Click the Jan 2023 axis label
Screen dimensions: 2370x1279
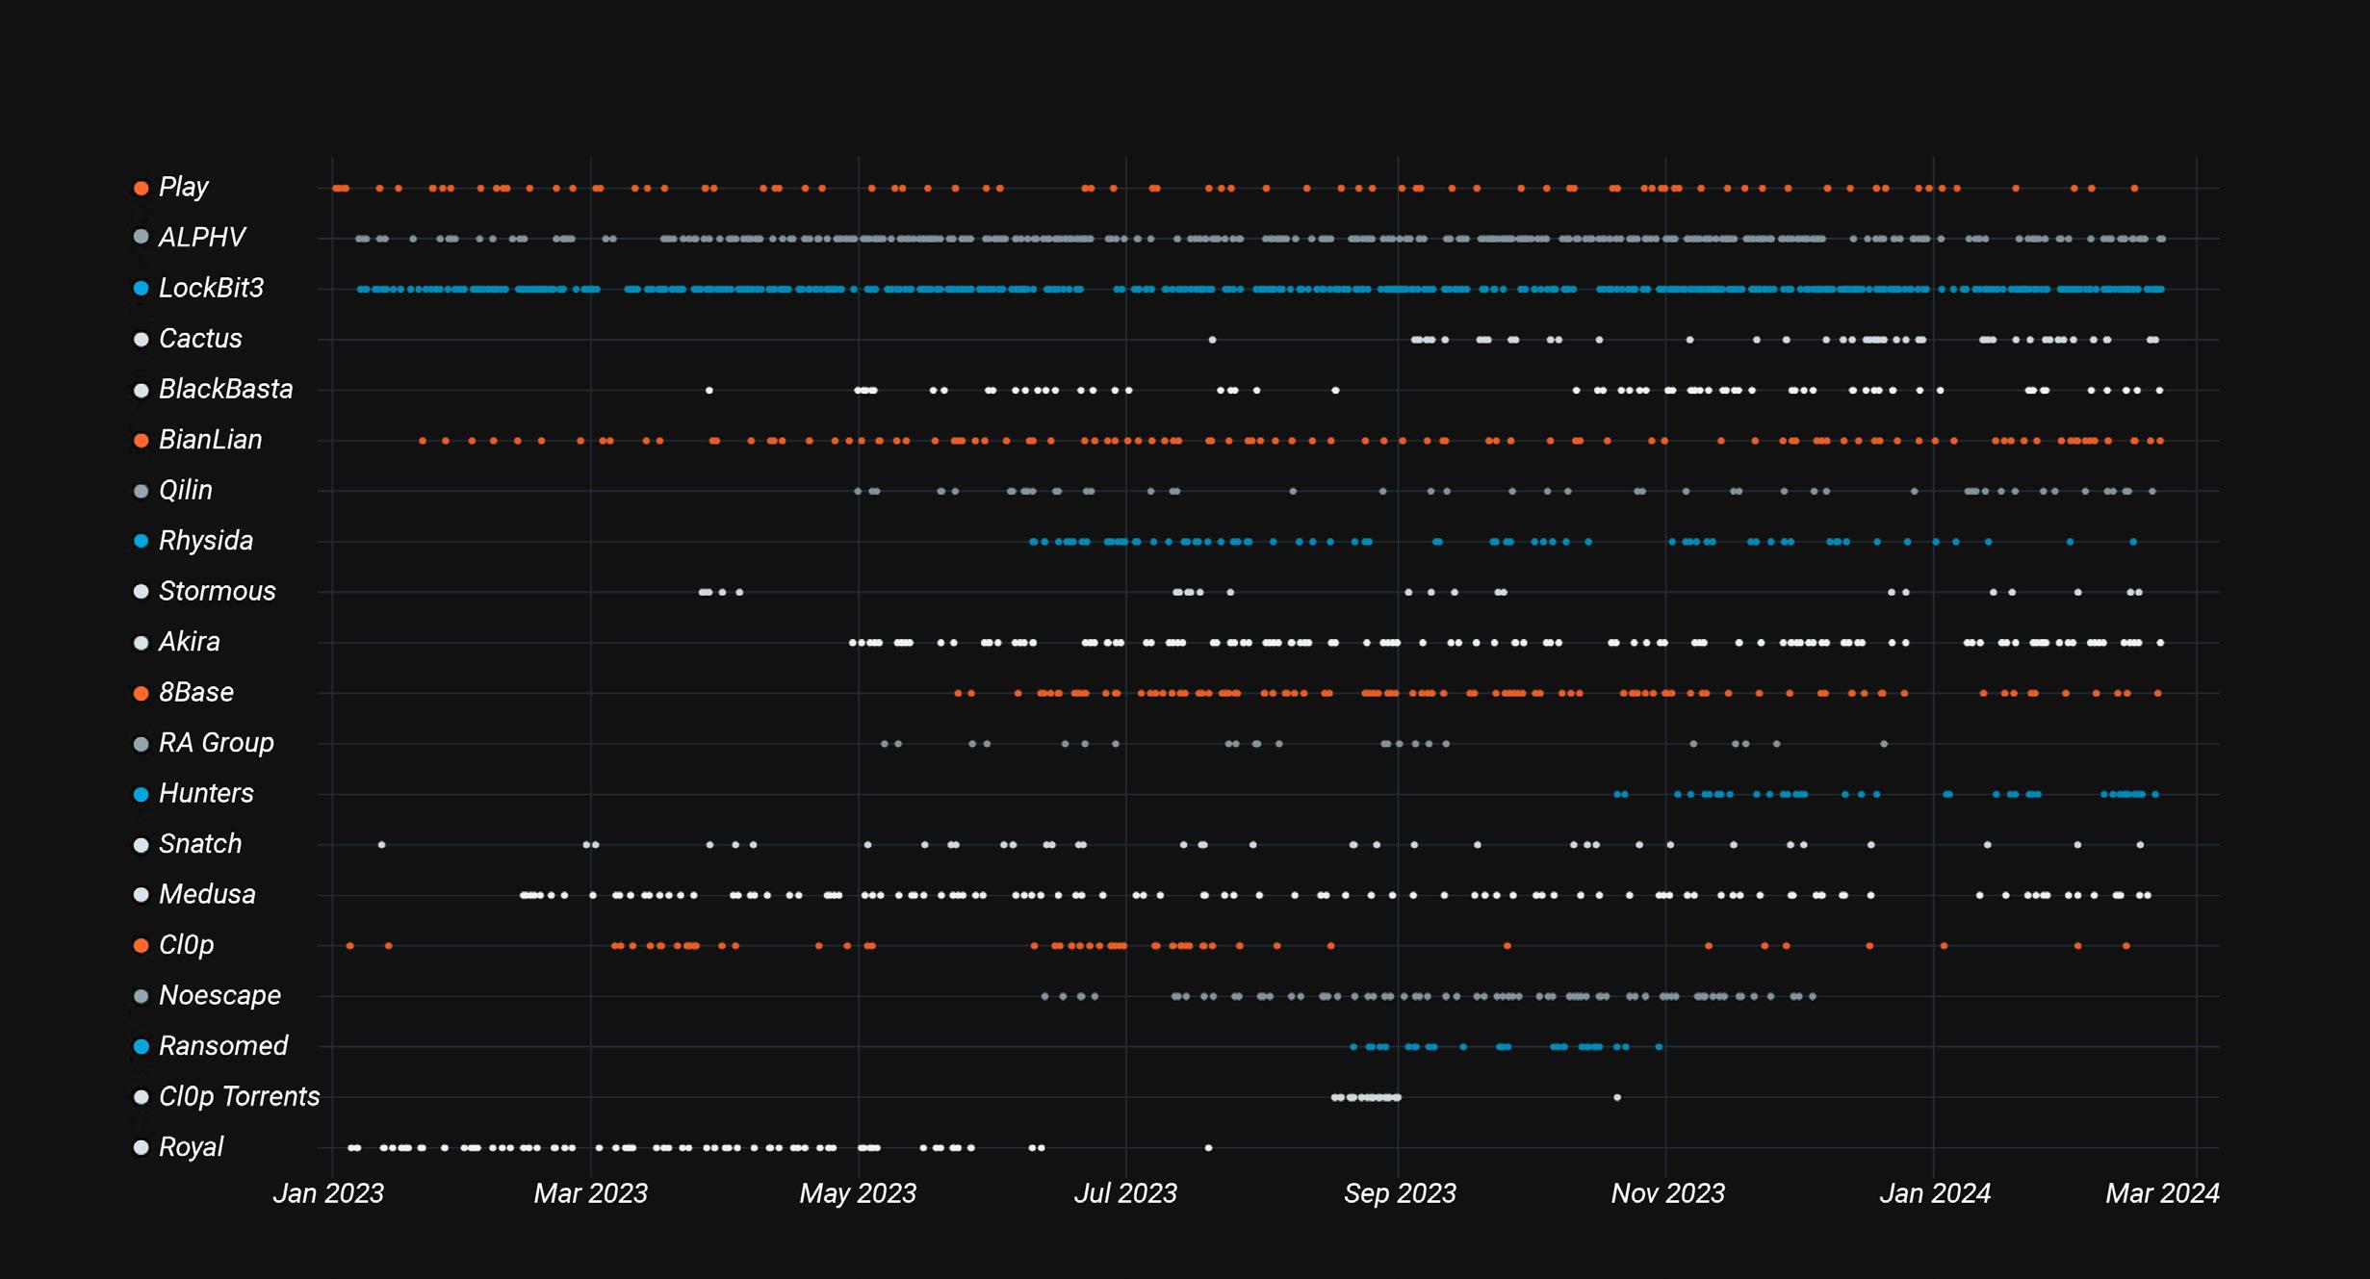pos(328,1193)
